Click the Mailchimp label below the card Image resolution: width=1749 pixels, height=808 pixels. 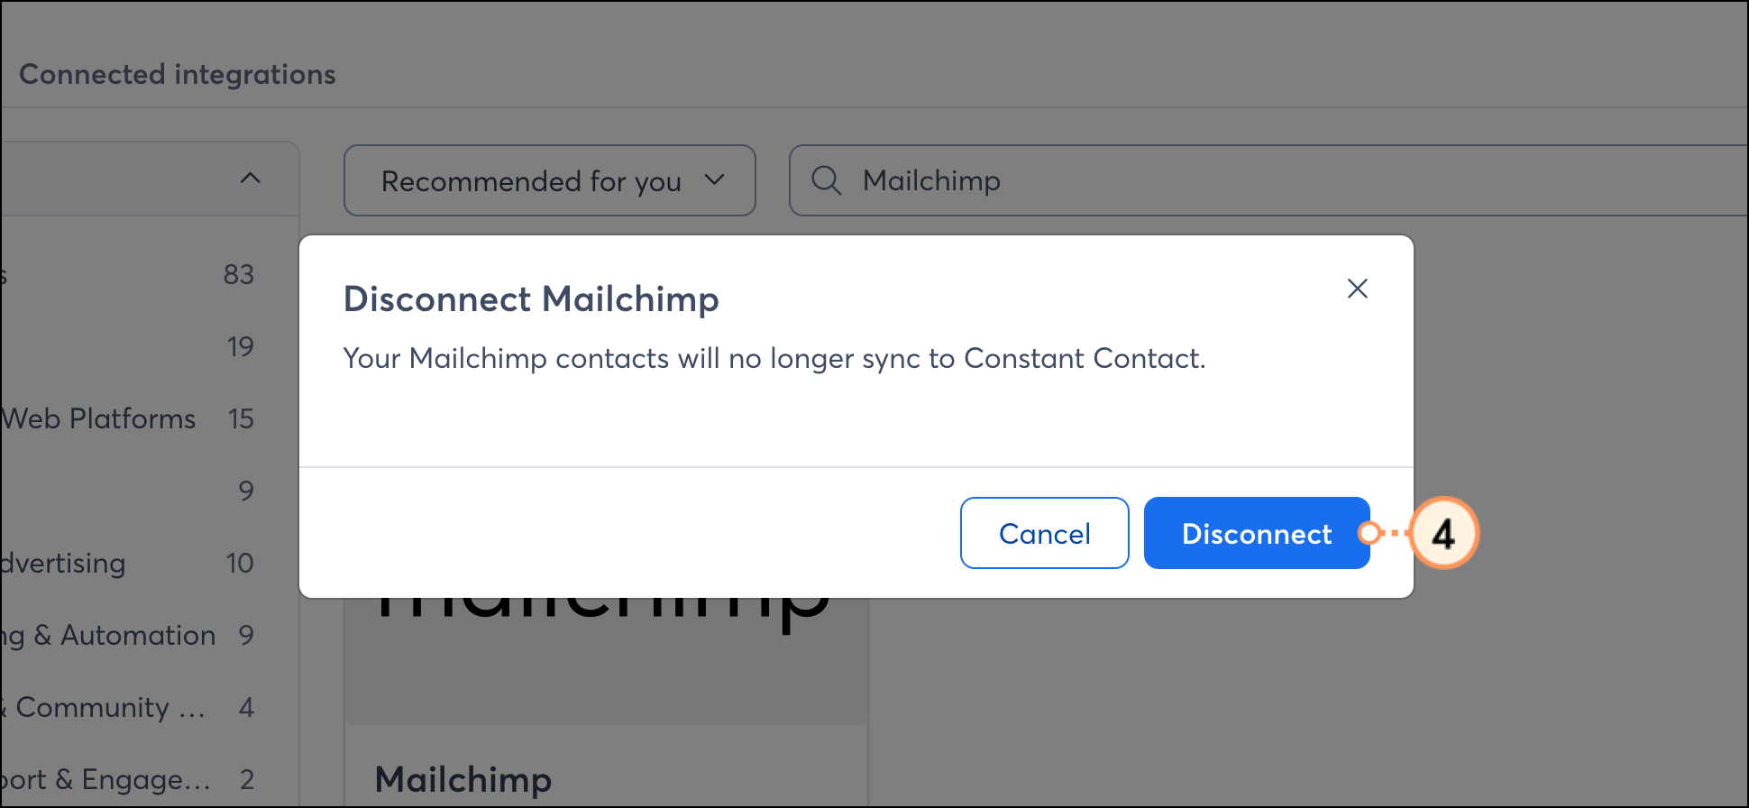click(462, 779)
